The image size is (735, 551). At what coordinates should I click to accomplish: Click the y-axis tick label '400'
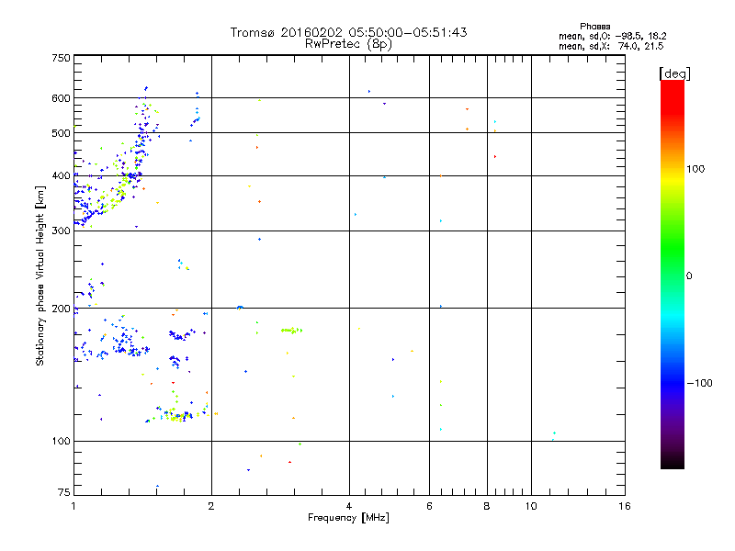coord(61,176)
